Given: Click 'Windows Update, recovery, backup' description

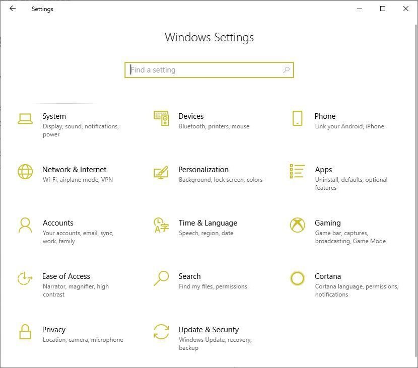Looking at the screenshot, I should click(x=215, y=344).
